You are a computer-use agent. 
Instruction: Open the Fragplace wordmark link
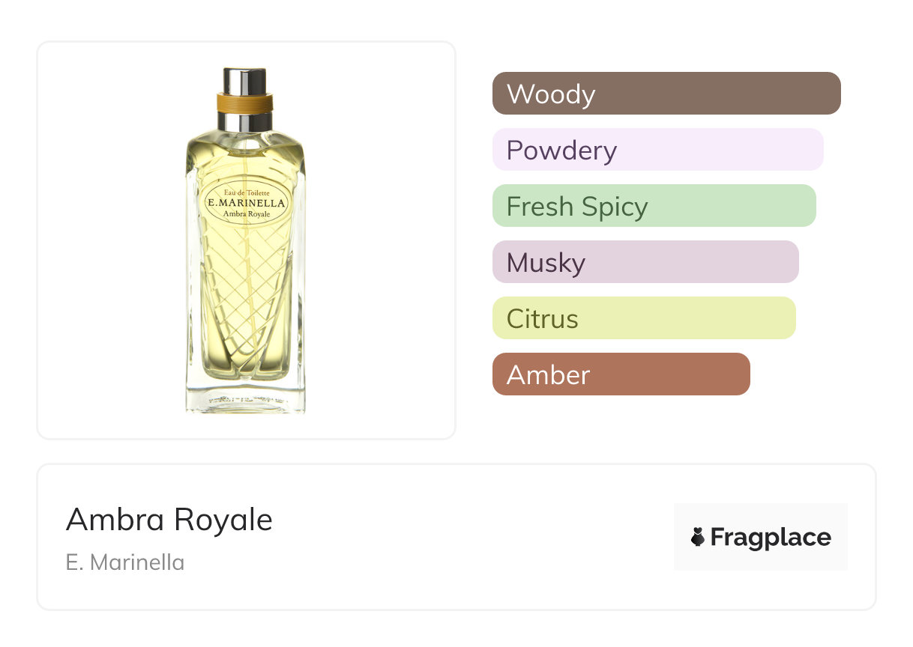pos(771,537)
